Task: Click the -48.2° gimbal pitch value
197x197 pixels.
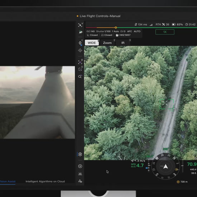Action: pyautogui.click(x=149, y=156)
